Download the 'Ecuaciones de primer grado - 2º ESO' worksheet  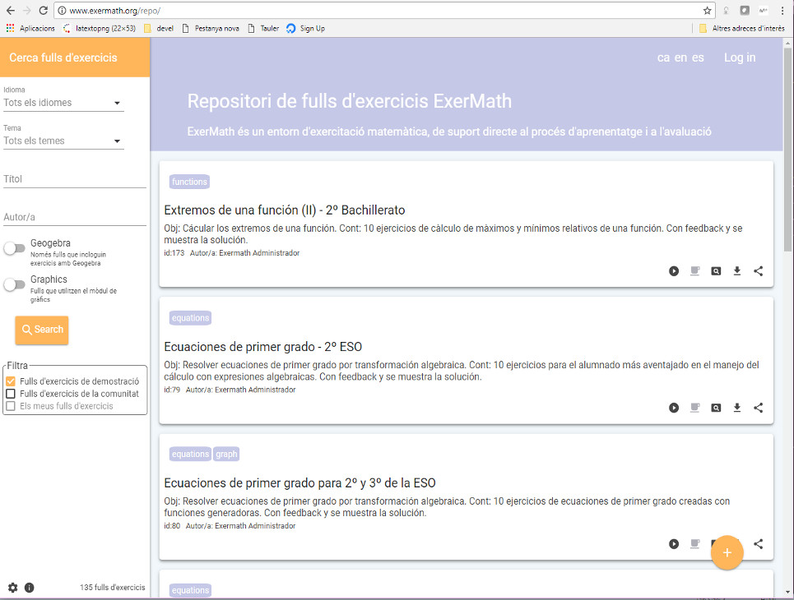[x=737, y=408]
